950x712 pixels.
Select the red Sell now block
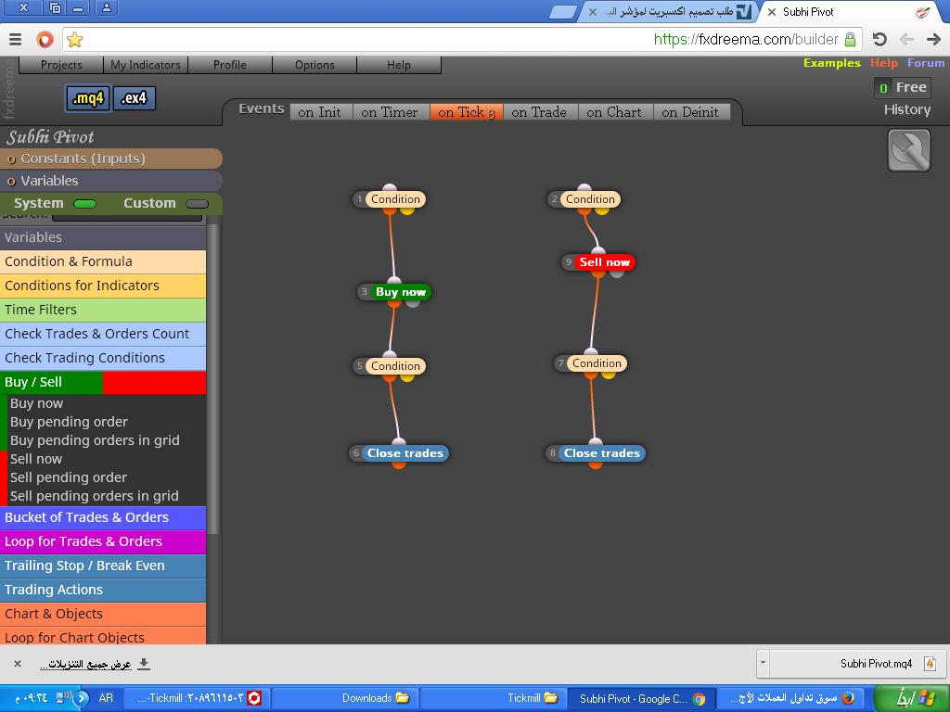604,262
